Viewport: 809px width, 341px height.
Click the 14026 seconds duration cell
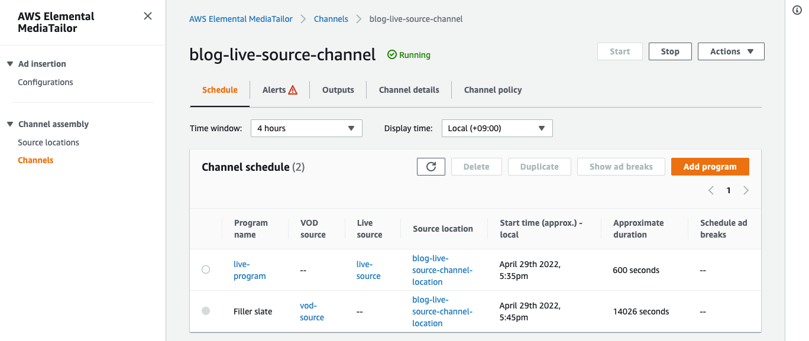pos(641,311)
